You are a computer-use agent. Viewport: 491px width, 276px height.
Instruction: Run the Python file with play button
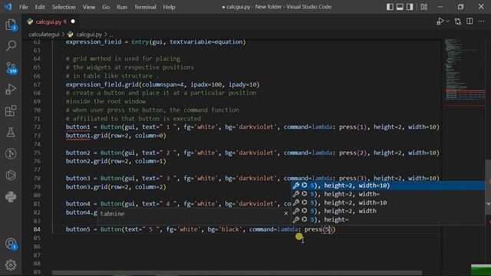440,21
